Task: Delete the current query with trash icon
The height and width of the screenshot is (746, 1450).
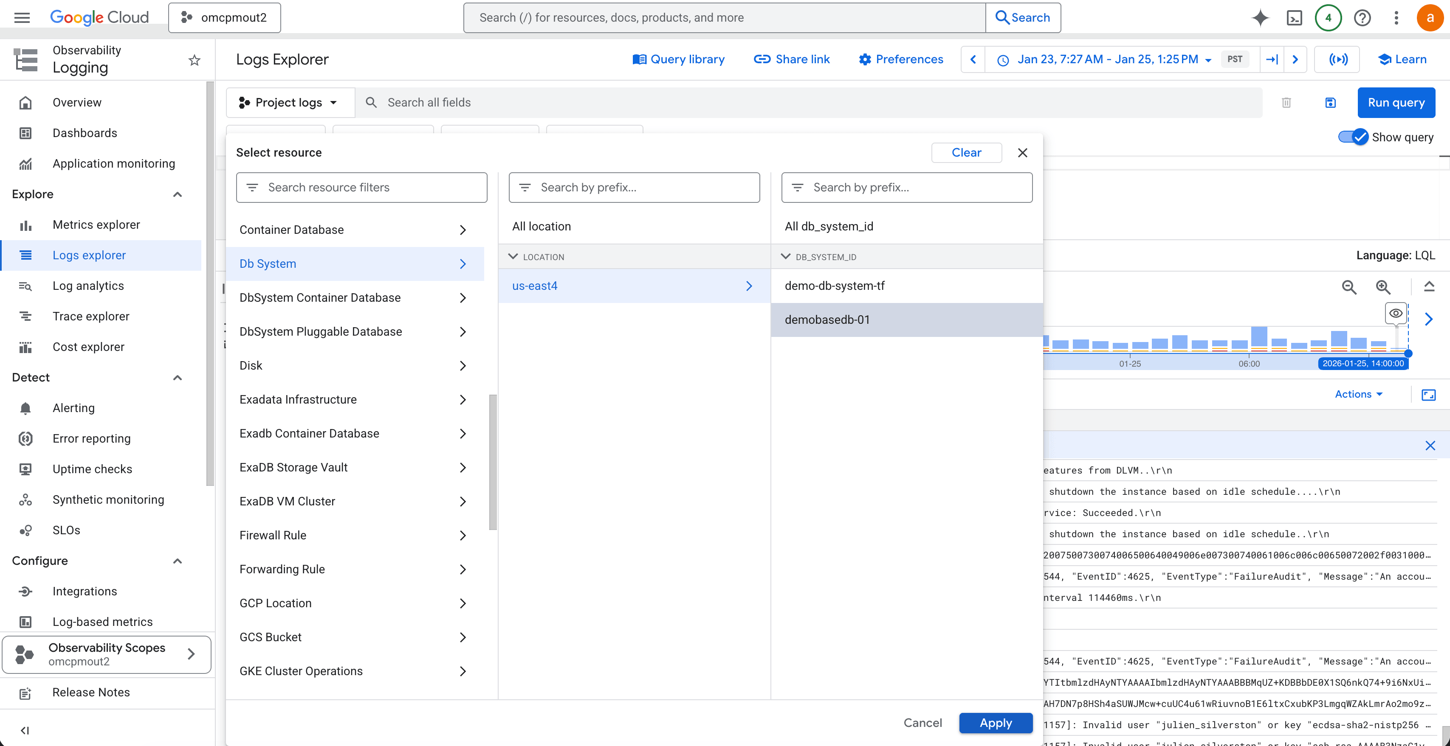Action: point(1286,102)
